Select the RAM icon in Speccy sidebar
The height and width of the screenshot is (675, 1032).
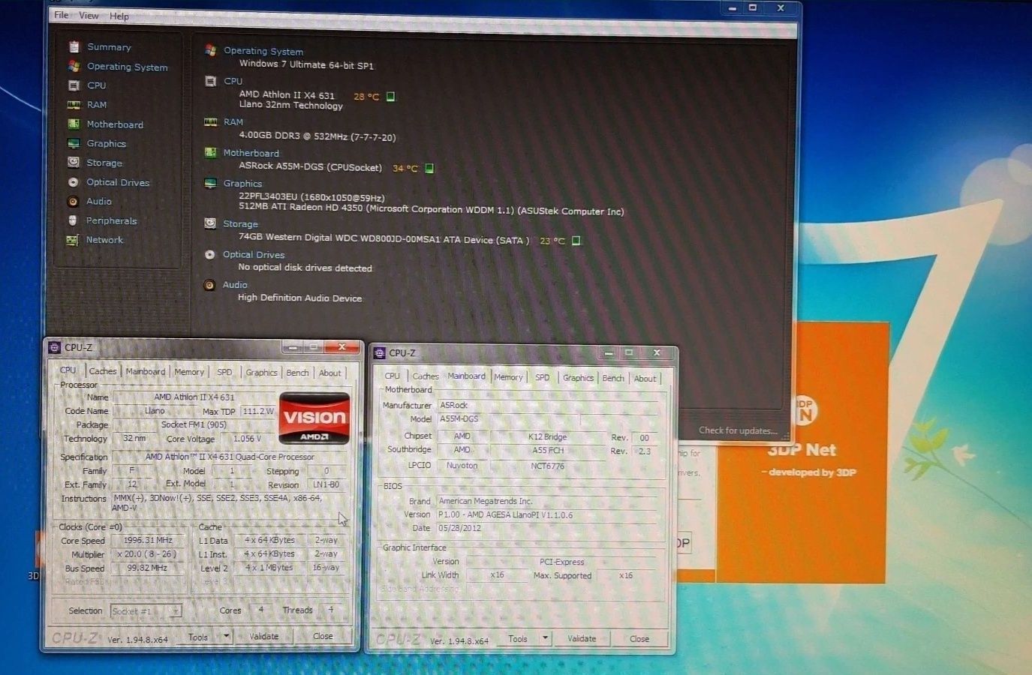coord(74,105)
